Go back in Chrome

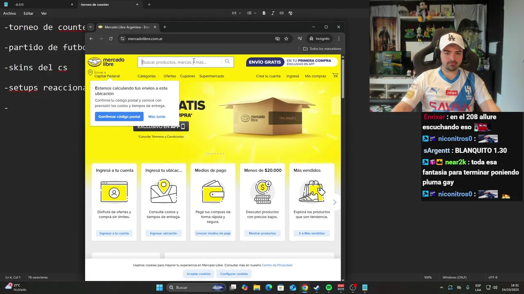[91, 39]
